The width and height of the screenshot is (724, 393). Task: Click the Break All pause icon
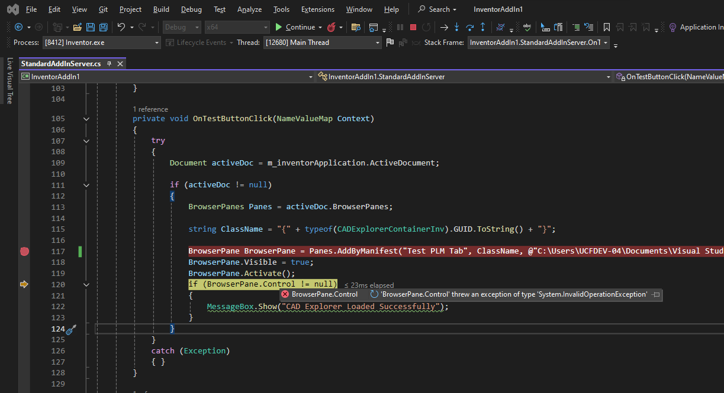tap(400, 27)
